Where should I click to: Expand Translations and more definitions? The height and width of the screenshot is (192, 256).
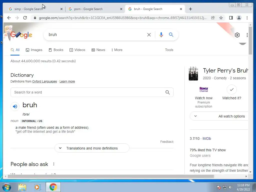(92, 148)
